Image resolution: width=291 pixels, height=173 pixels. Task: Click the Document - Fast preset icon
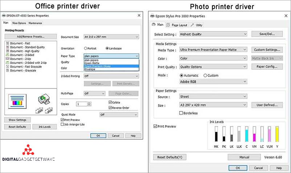pyautogui.click(x=7, y=43)
